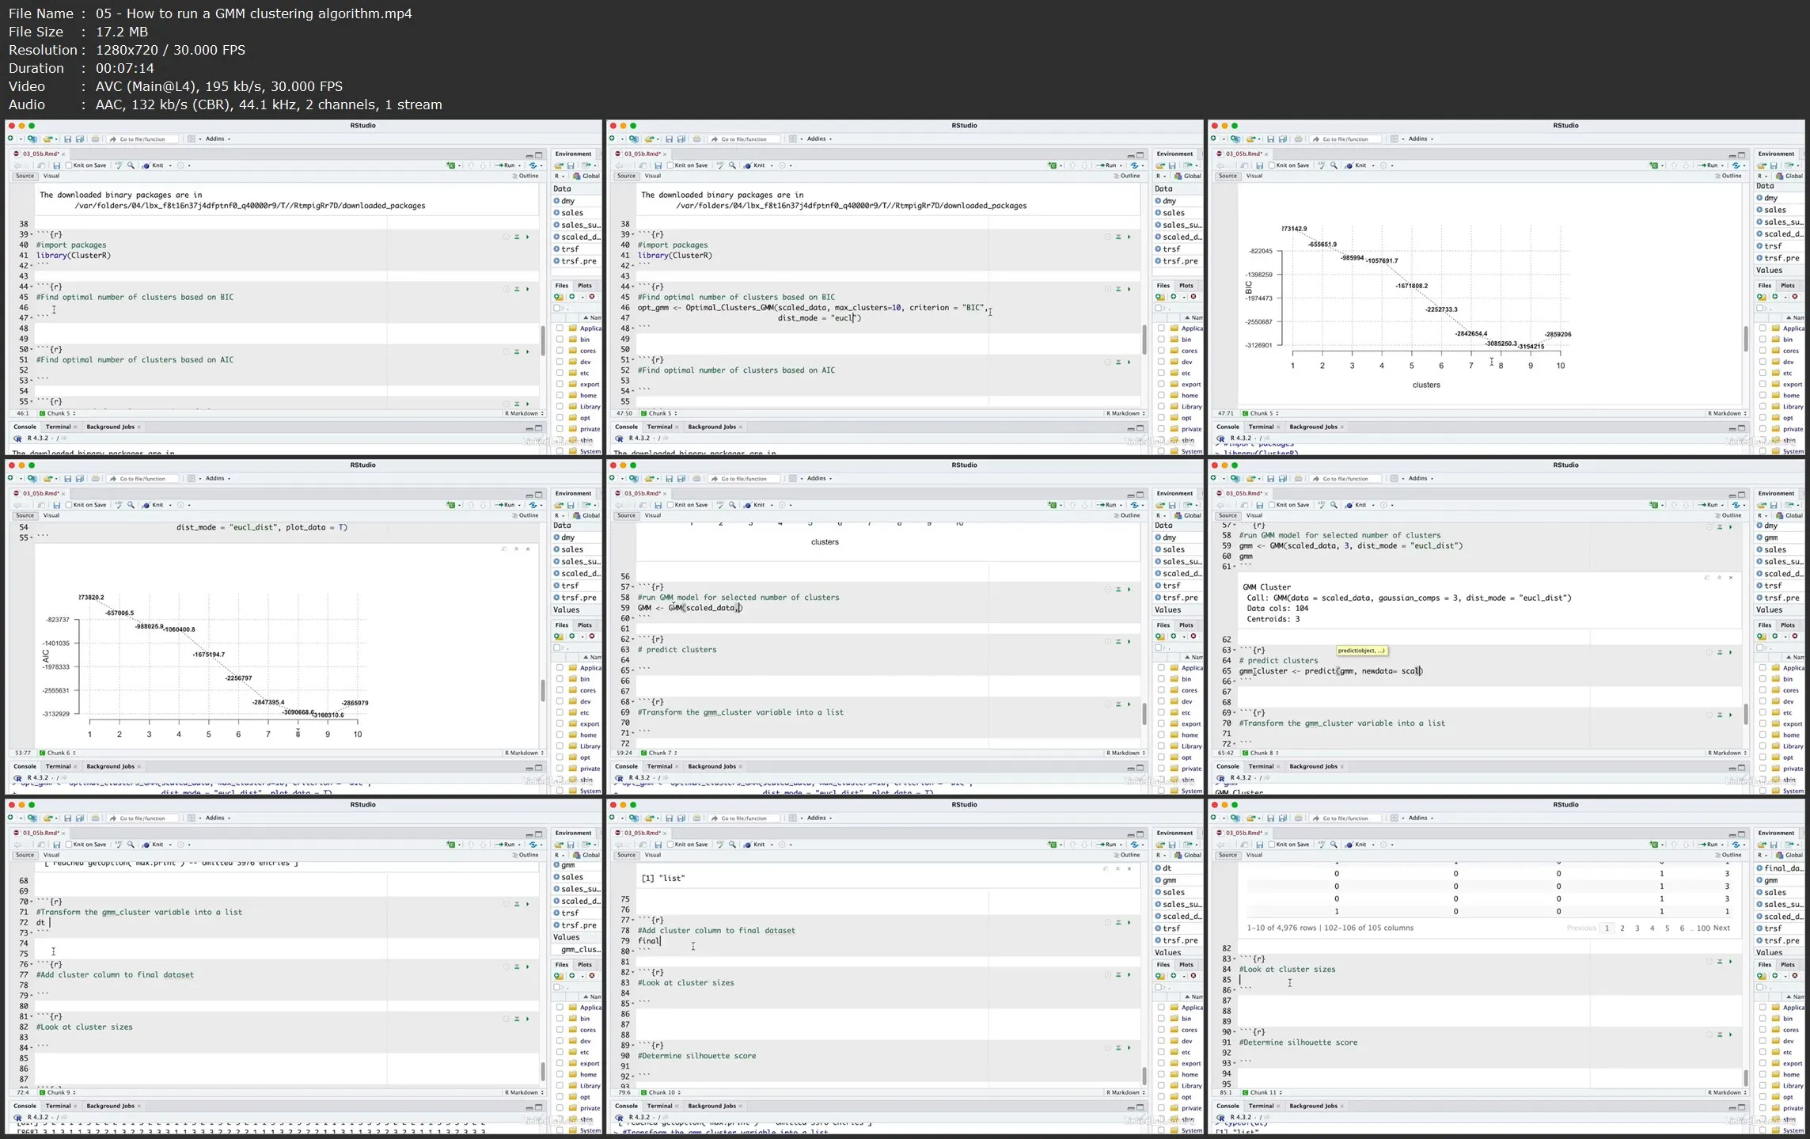1810x1139 pixels.
Task: Open gmm object in Environment, frame 65:42
Action: 1770,537
